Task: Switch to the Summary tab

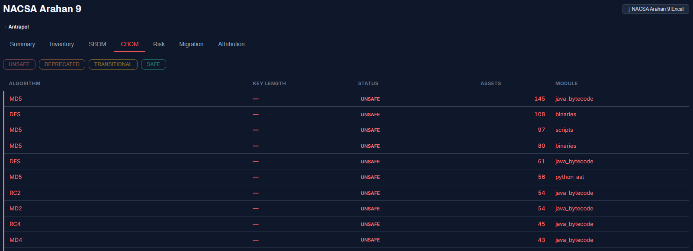Action: [x=22, y=44]
